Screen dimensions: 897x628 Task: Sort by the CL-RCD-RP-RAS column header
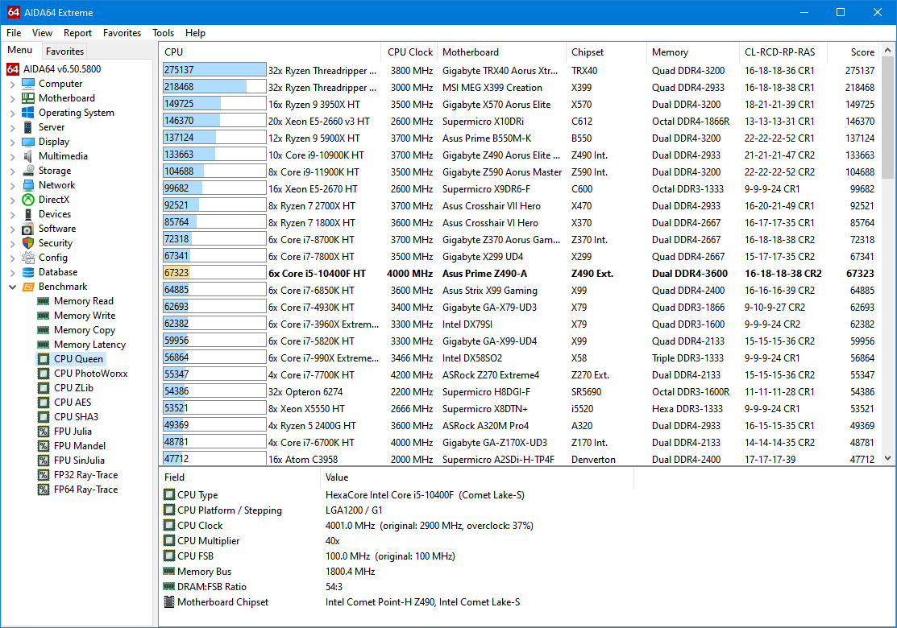pos(783,52)
